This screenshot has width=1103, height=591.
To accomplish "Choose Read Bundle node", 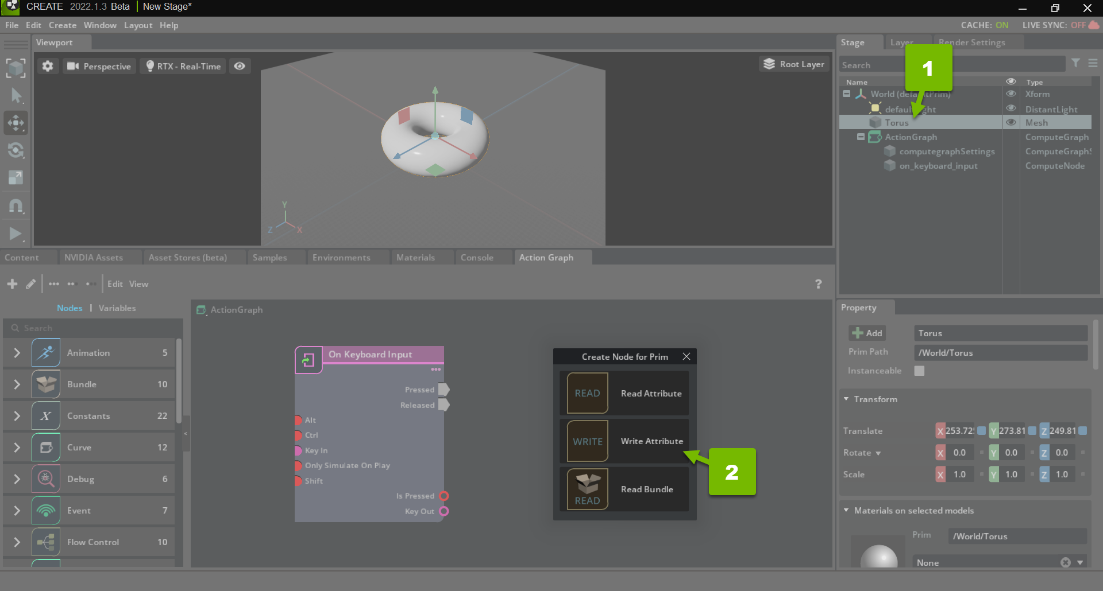I will [x=624, y=489].
